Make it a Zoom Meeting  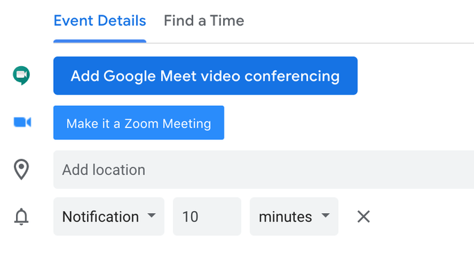pos(139,123)
